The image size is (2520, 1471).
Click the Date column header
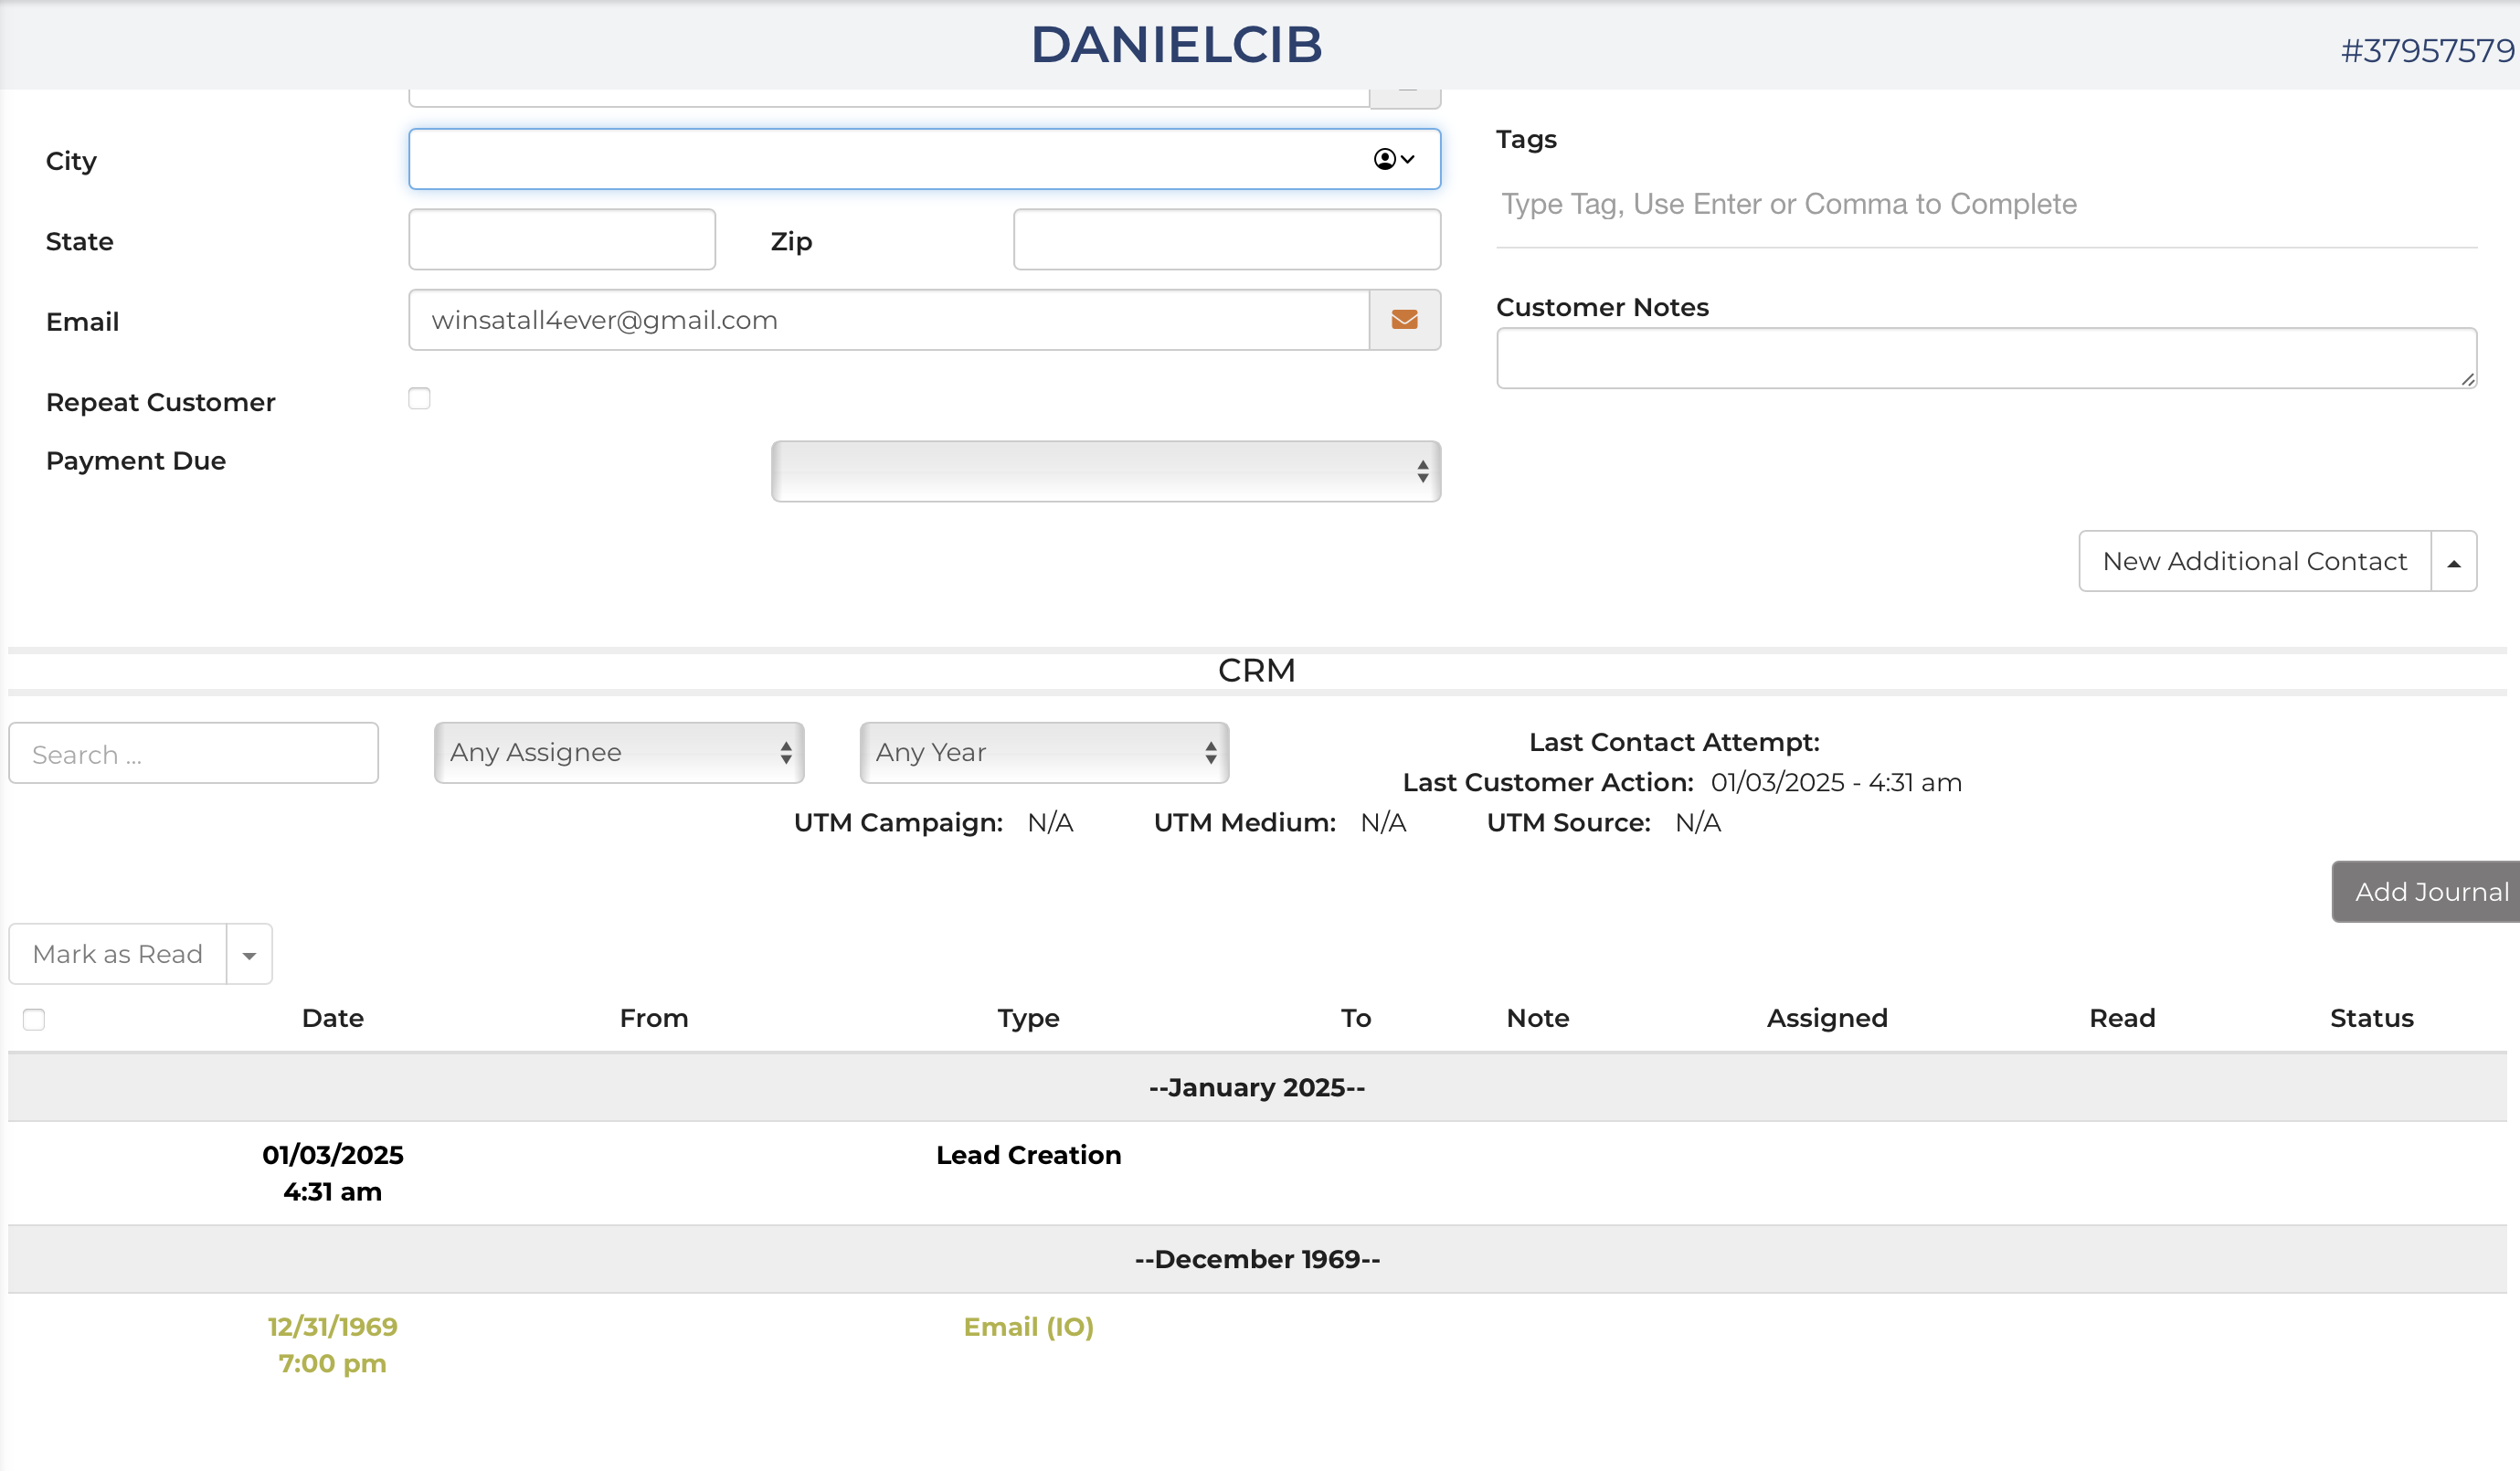(x=333, y=1018)
